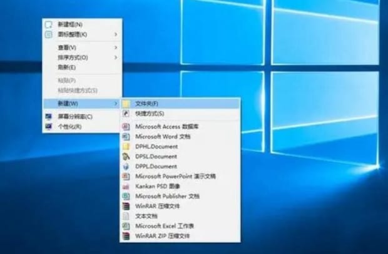Expand the 查看(V) submenu arrow
Viewport: 388px width, 254px height.
tap(116, 47)
